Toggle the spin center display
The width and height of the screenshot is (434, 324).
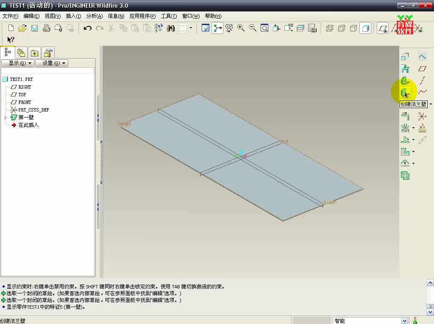[x=217, y=28]
